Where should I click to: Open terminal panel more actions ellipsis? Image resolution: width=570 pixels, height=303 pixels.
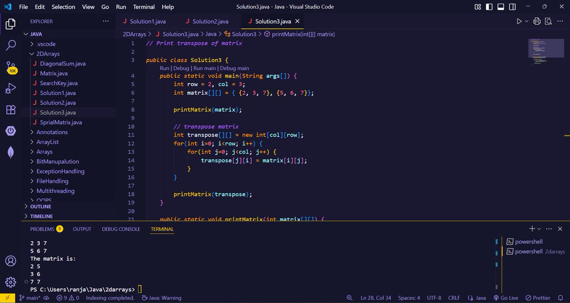[x=549, y=229]
